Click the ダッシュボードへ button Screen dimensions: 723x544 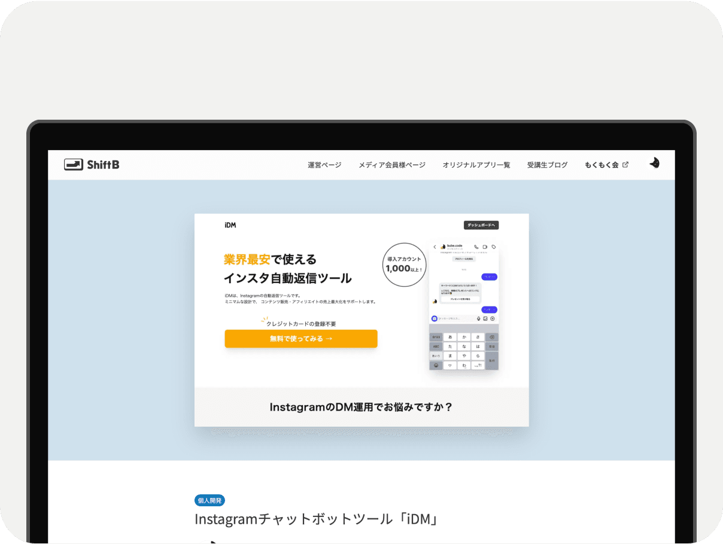click(x=482, y=224)
